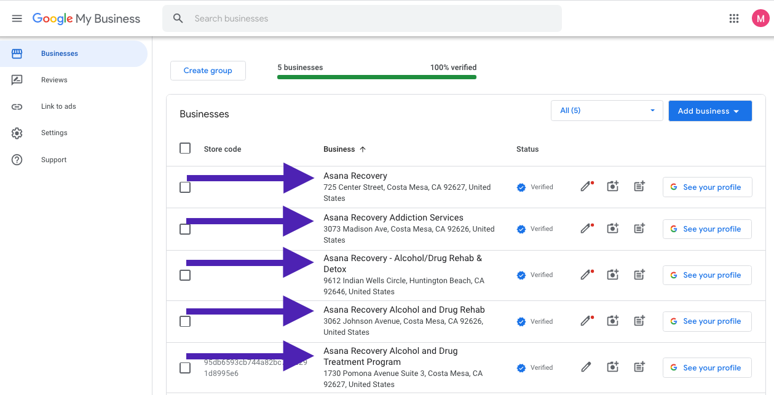This screenshot has height=395, width=774.
Task: See your profile for Alcohol/Drug Rehab & Detox
Action: (707, 275)
